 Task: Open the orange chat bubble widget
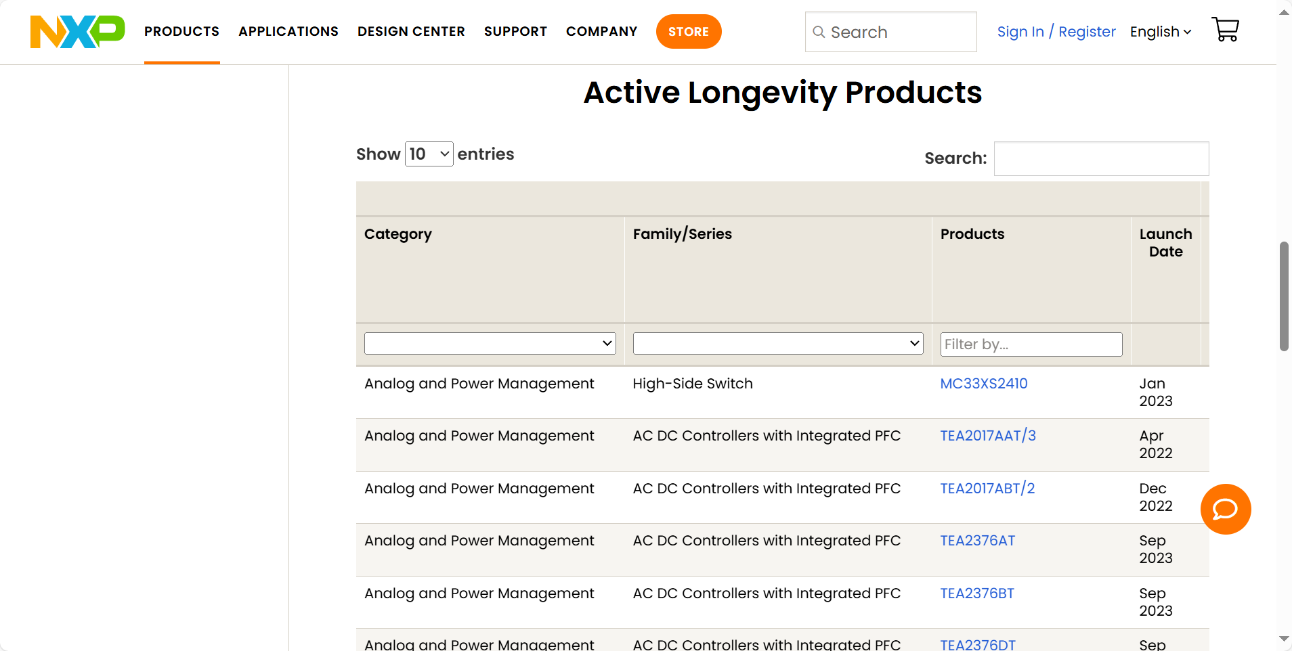(x=1225, y=509)
